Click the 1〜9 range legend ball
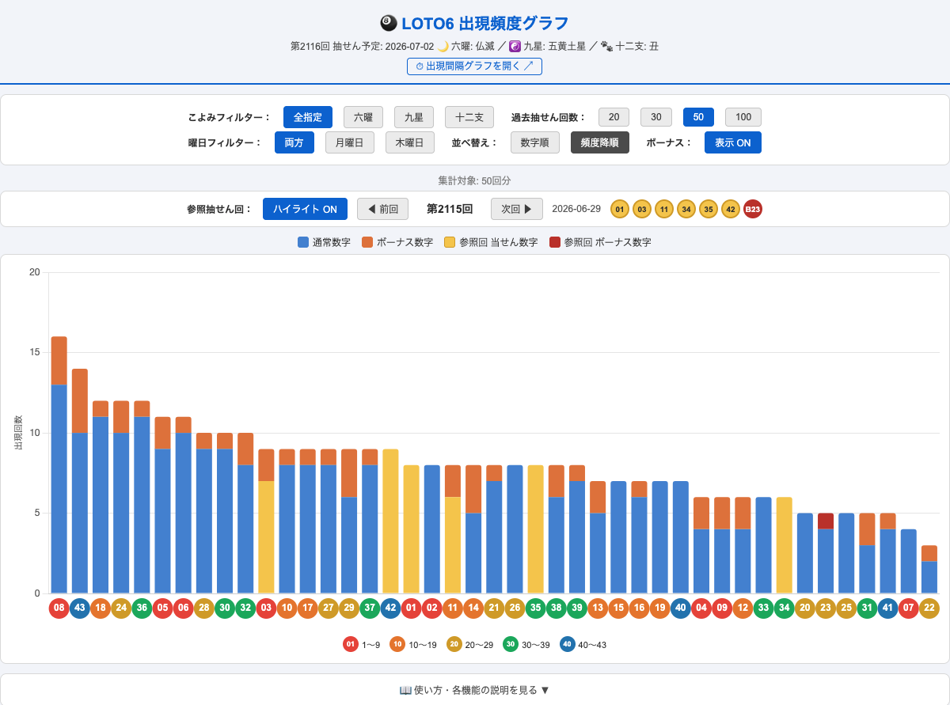 pyautogui.click(x=351, y=644)
